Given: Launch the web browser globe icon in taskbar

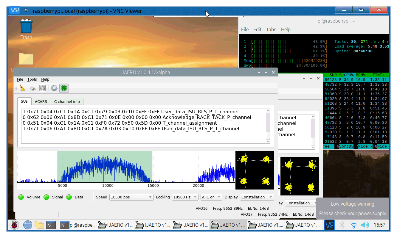Looking at the screenshot, I should pos(27,225).
